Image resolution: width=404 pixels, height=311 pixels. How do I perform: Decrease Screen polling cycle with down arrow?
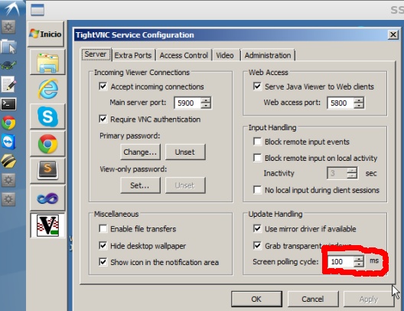click(358, 264)
